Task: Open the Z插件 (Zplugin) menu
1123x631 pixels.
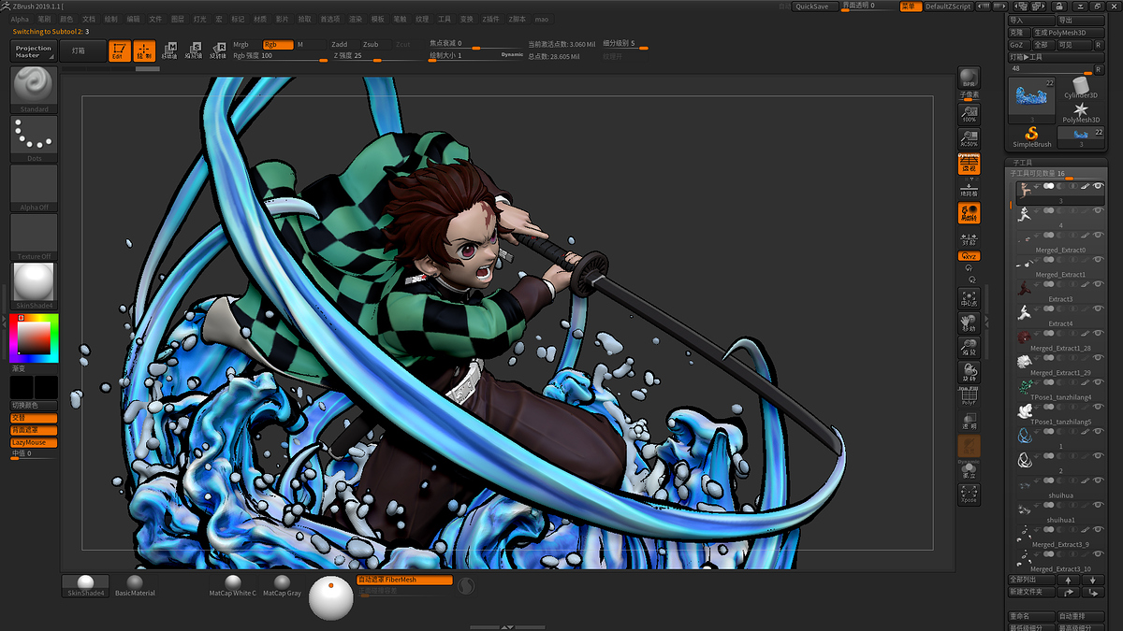Action: (491, 19)
